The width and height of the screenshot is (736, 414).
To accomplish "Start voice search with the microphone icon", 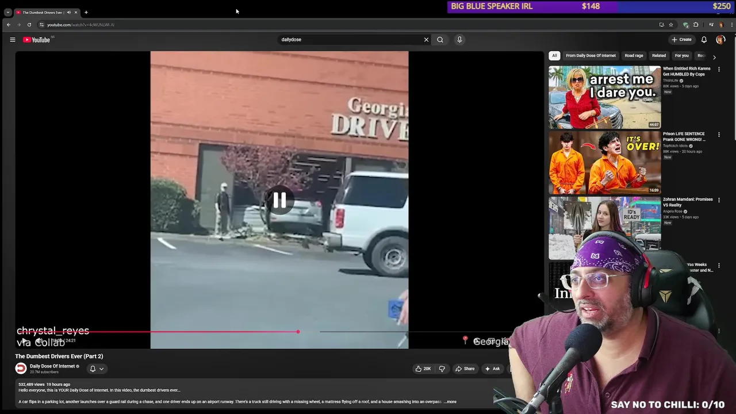I will click(x=459, y=40).
